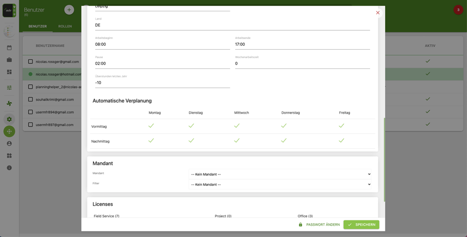Click Passwort ändern

pos(323,225)
